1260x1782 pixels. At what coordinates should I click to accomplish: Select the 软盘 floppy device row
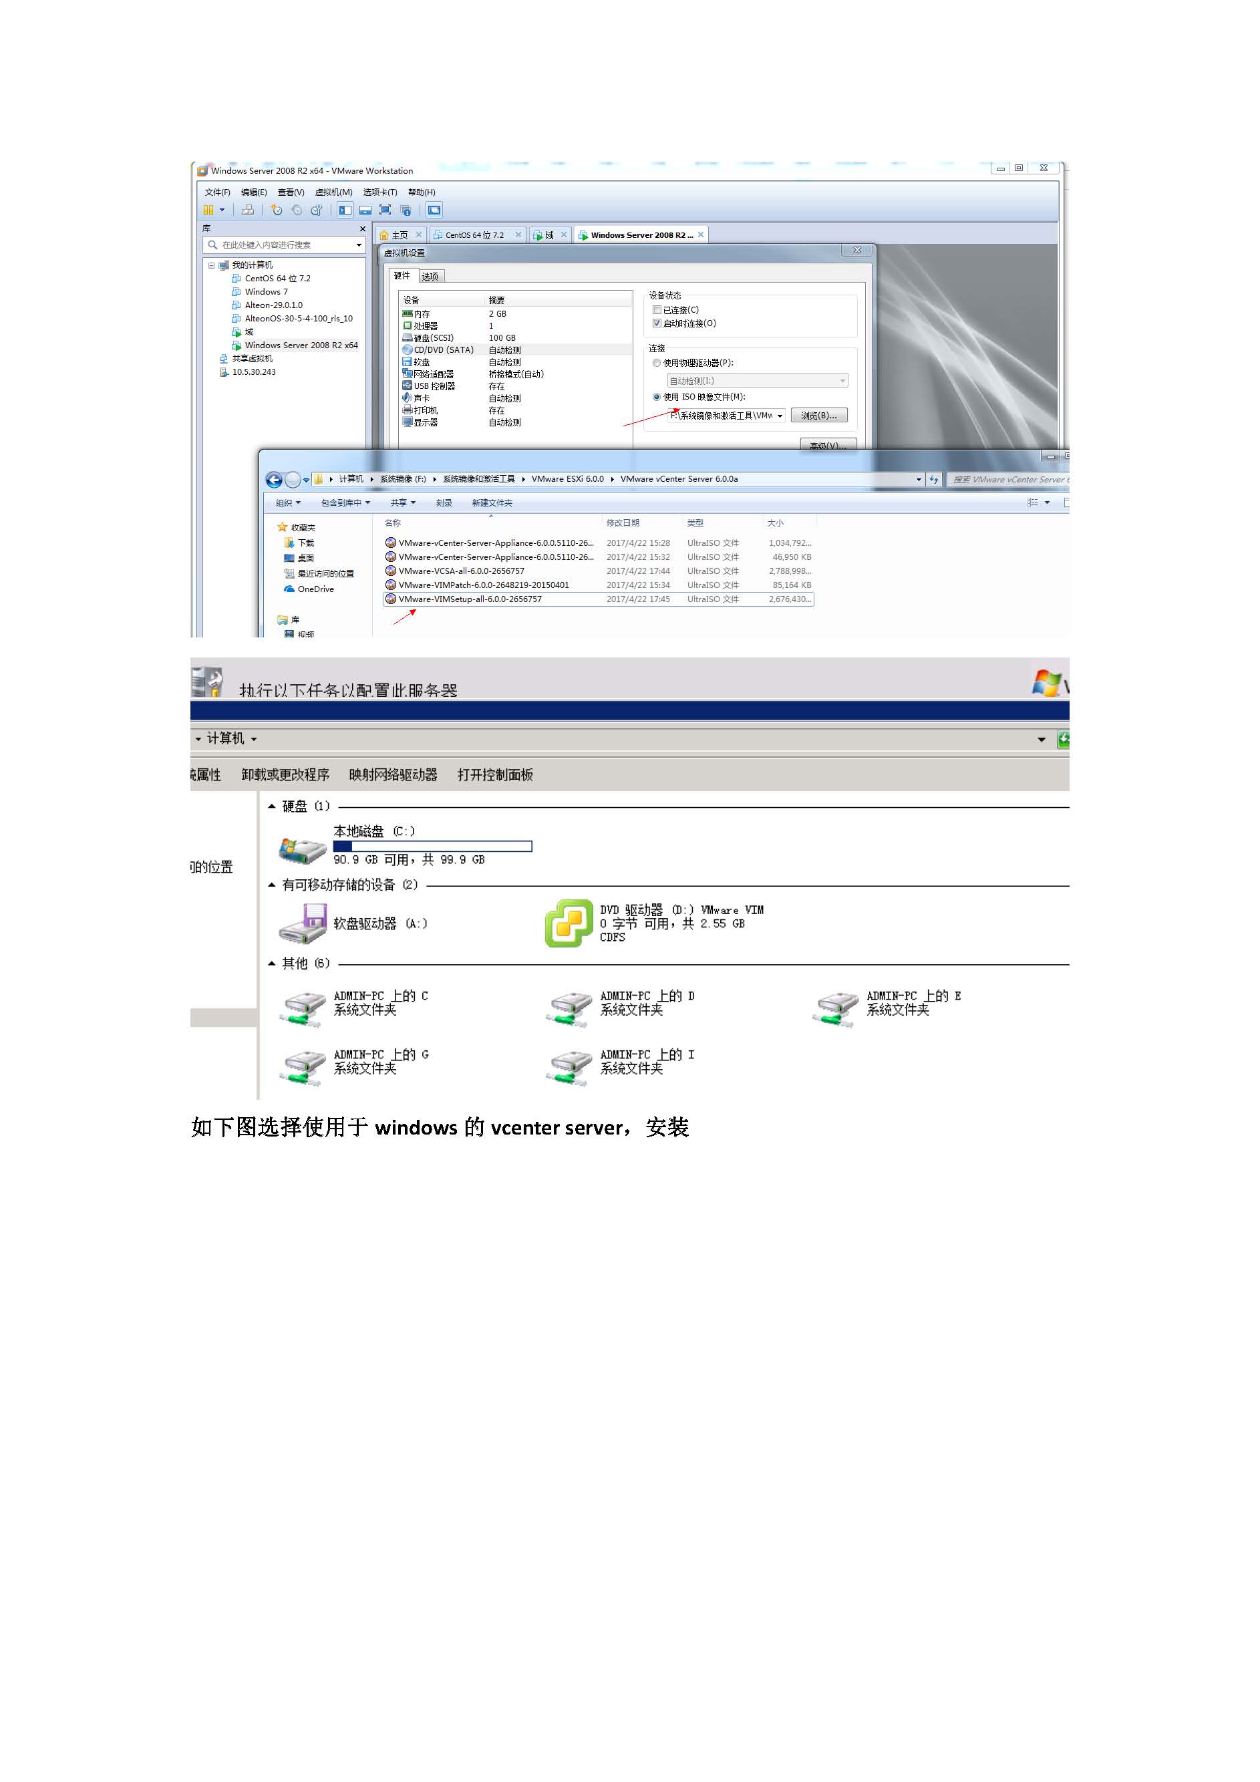coord(516,362)
